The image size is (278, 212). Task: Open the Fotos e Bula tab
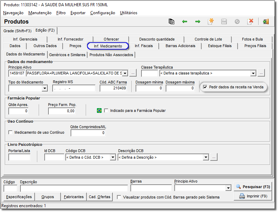(x=252, y=39)
